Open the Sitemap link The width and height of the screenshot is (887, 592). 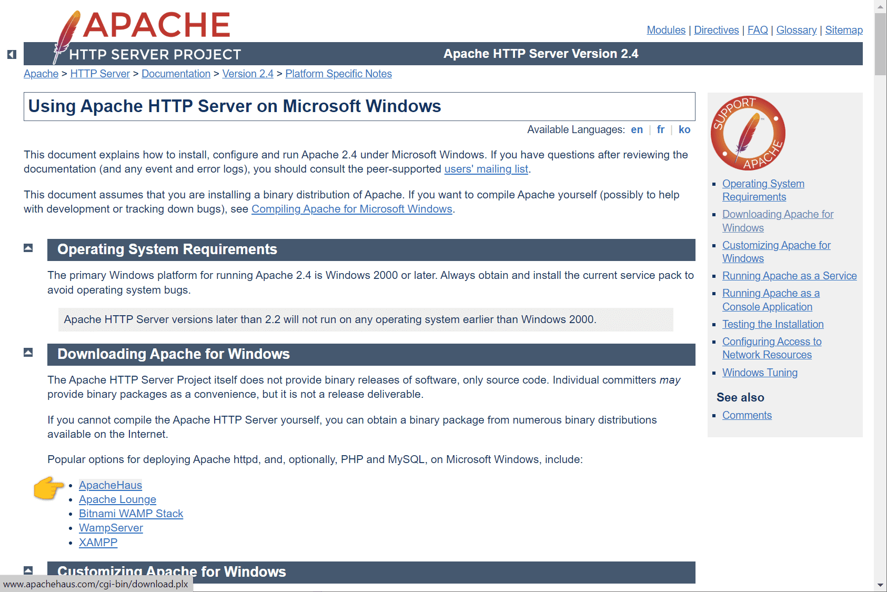click(844, 30)
